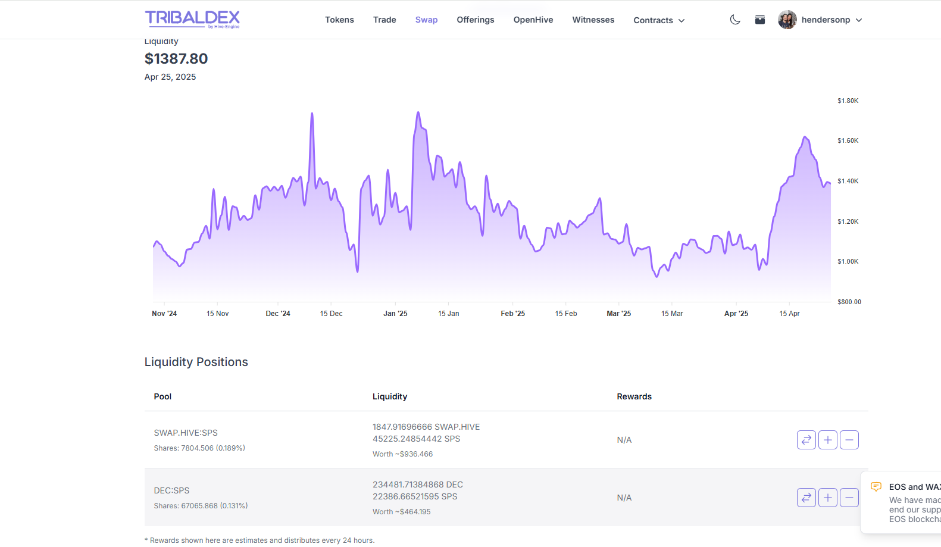The width and height of the screenshot is (941, 547).
Task: Click the Liquidity Positions heading
Action: [196, 362]
